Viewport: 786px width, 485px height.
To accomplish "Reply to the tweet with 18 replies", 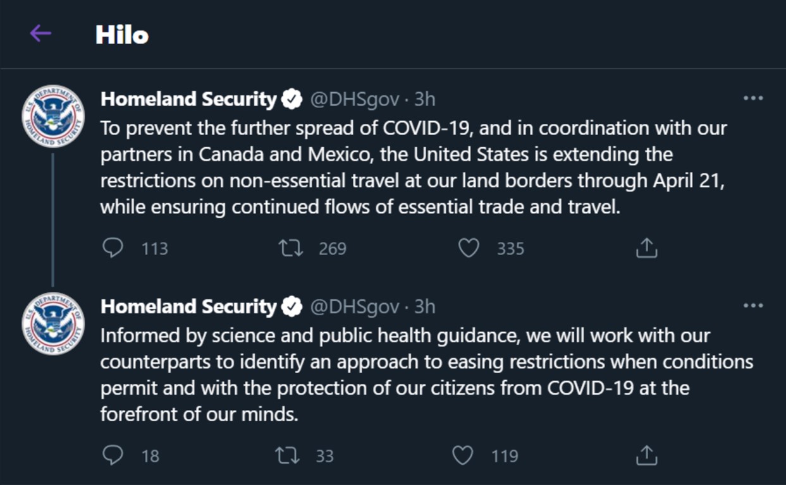I will coord(113,455).
